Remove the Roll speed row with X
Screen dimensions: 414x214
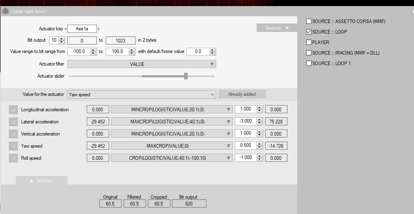(x=13, y=158)
